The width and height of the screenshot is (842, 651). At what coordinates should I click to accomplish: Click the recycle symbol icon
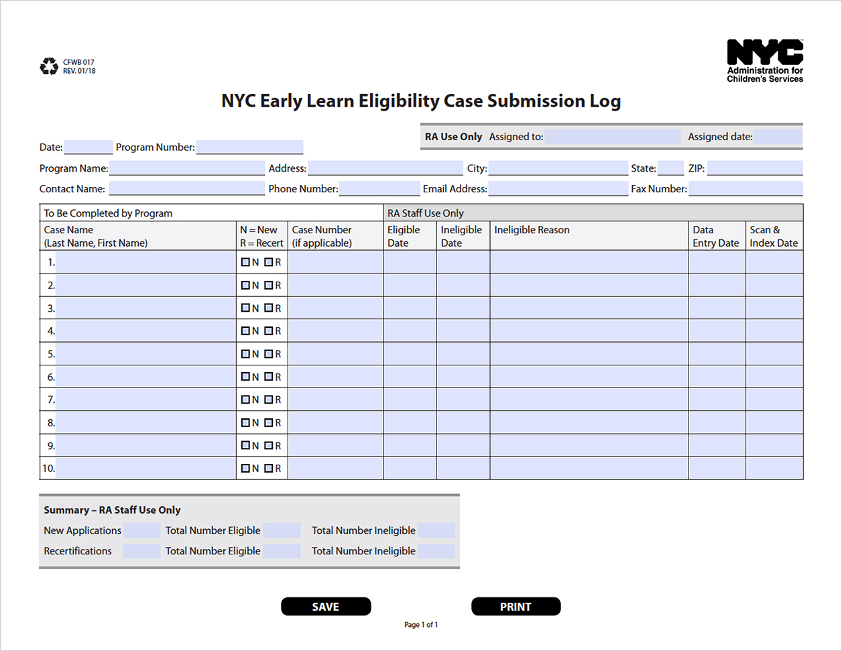(x=49, y=66)
